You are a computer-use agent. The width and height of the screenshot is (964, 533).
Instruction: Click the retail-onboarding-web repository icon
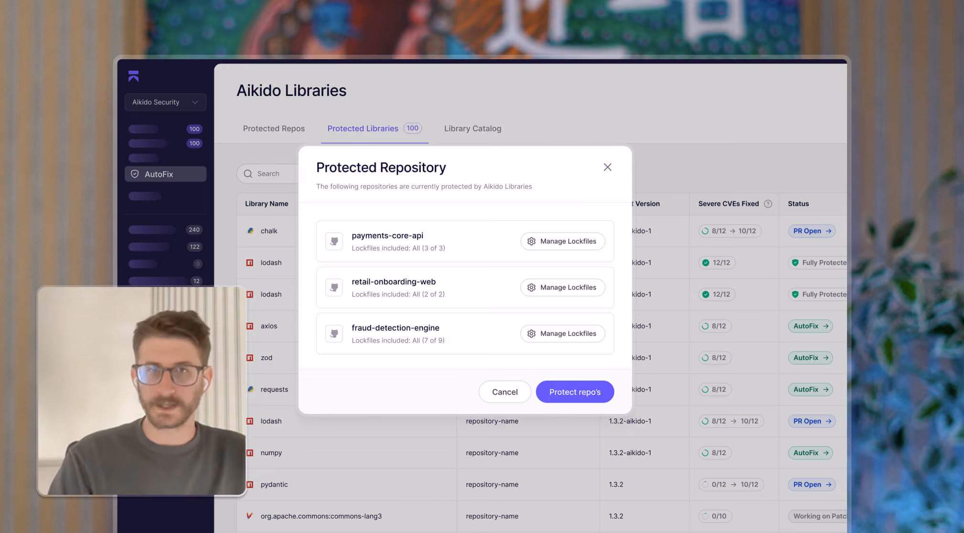point(334,288)
